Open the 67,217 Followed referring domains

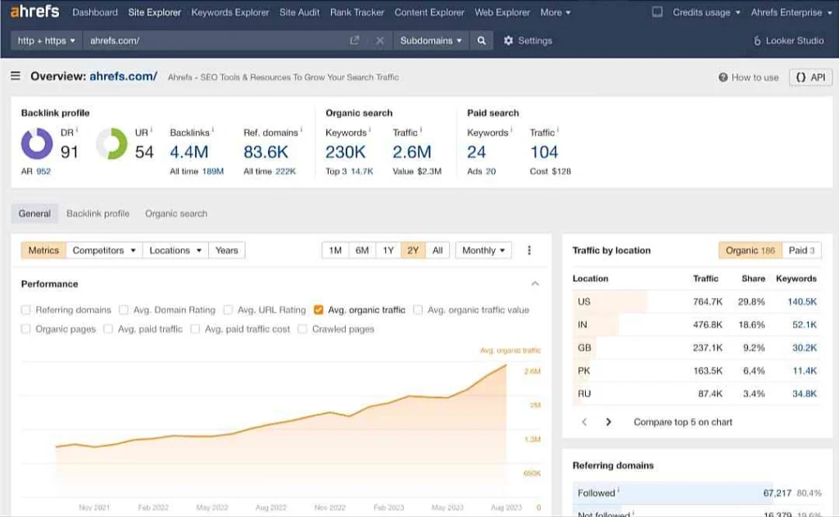777,493
